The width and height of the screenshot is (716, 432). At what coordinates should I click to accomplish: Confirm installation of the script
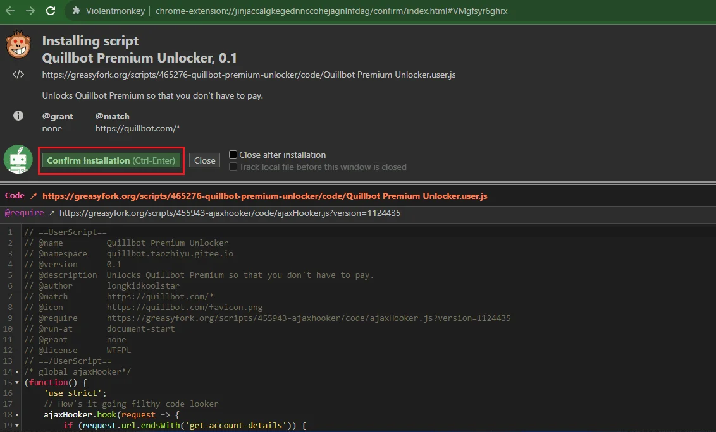tap(111, 160)
